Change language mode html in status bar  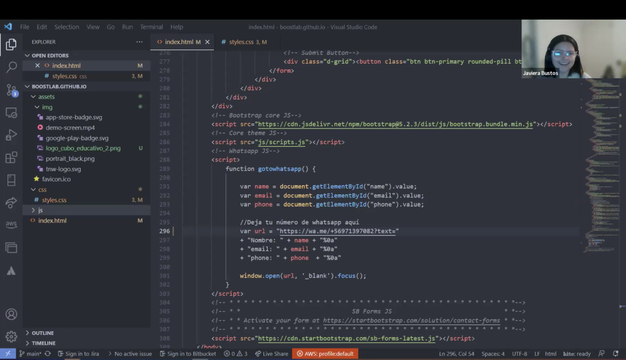551,354
